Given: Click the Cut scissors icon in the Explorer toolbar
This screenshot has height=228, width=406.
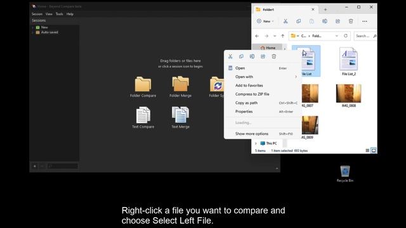Looking at the screenshot, I should click(x=285, y=21).
